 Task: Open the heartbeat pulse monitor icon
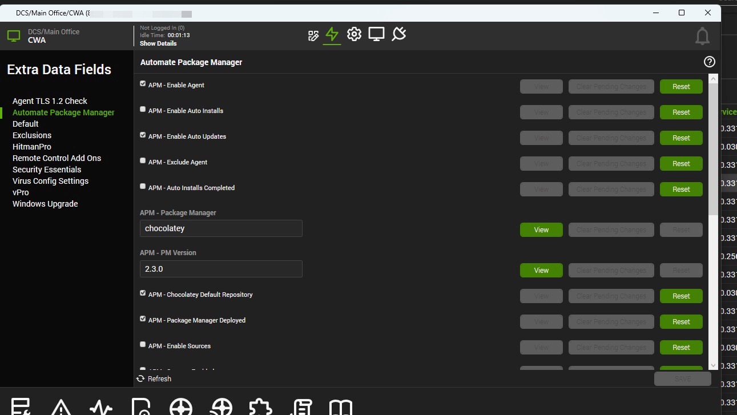click(101, 407)
